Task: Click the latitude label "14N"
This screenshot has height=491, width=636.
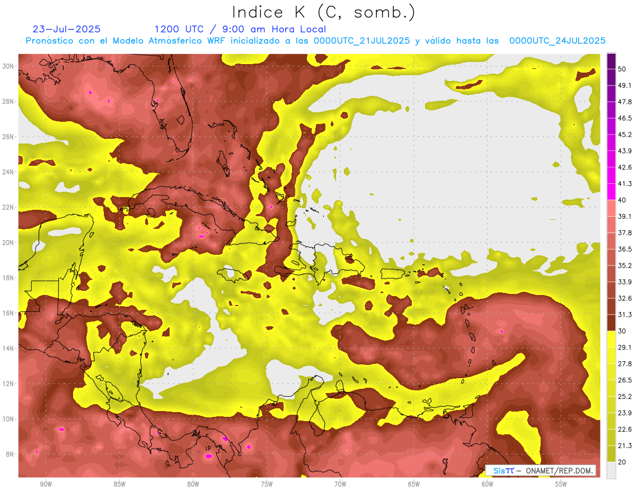Action: point(8,349)
